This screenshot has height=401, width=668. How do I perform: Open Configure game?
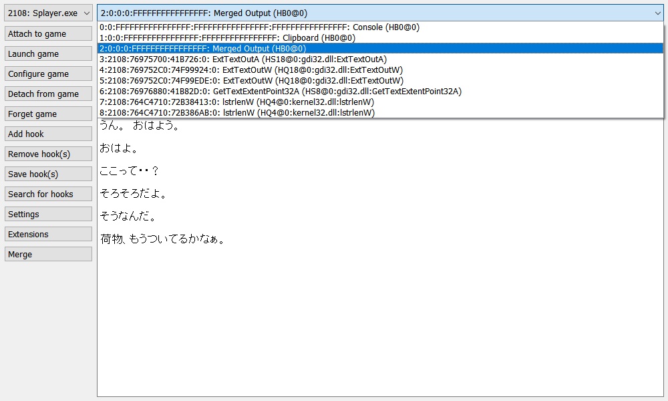pos(48,74)
